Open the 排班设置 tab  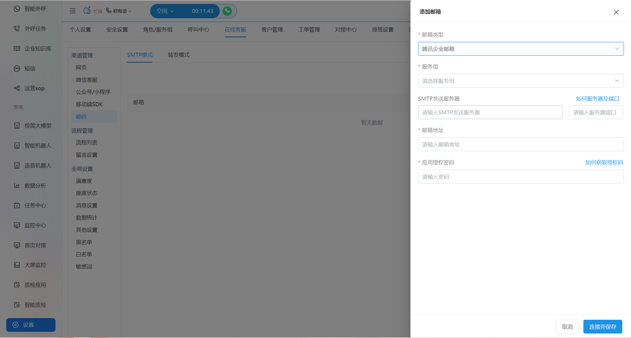(383, 30)
